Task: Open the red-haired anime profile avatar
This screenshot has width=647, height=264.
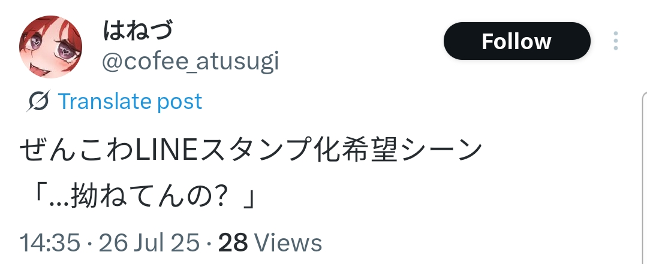Action: (x=50, y=47)
